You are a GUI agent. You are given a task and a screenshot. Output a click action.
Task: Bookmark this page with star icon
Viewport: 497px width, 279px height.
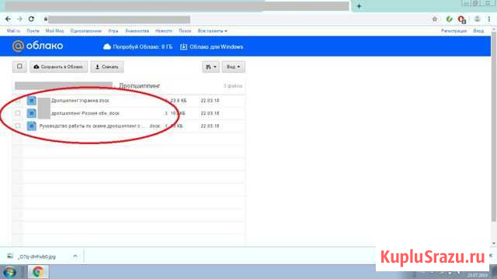click(x=435, y=19)
